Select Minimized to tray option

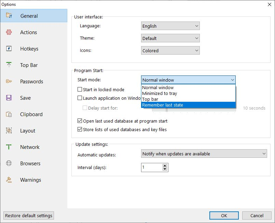click(188, 93)
